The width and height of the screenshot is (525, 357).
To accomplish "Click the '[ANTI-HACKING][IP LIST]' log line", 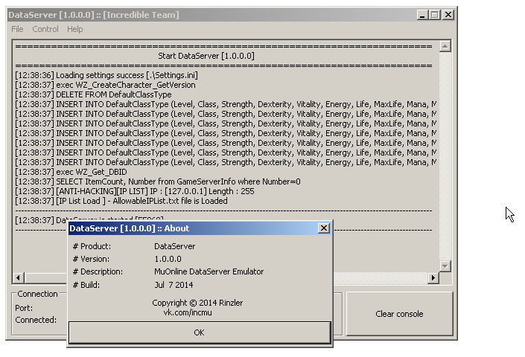I will [135, 192].
